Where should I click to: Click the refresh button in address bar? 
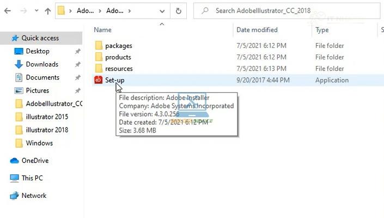(x=179, y=10)
